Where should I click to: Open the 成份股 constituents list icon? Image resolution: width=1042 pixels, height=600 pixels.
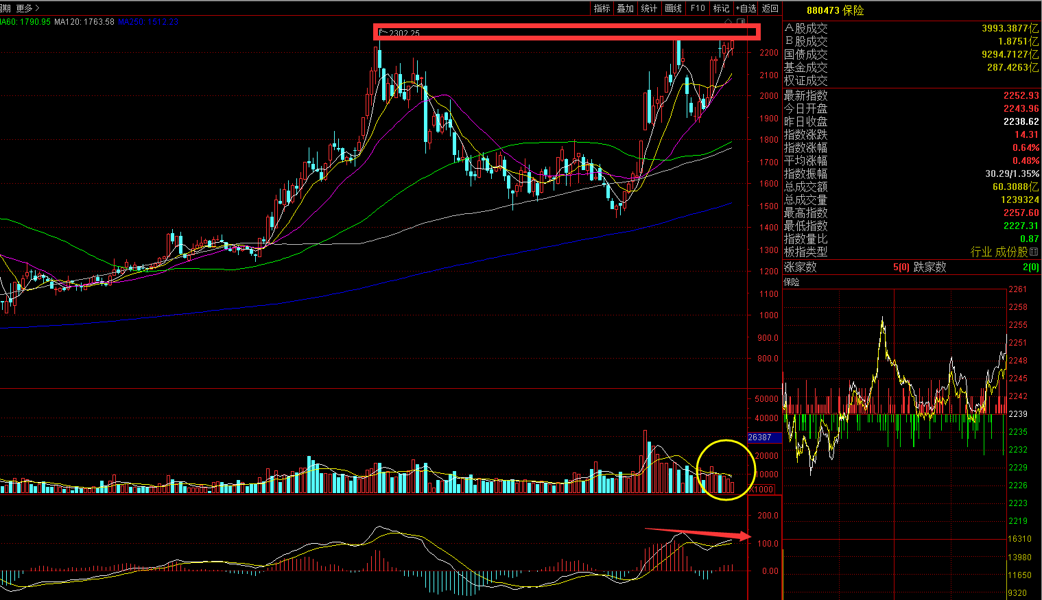click(1034, 252)
